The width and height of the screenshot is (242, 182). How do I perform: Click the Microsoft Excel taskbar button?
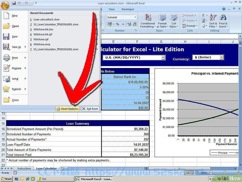click(x=94, y=179)
